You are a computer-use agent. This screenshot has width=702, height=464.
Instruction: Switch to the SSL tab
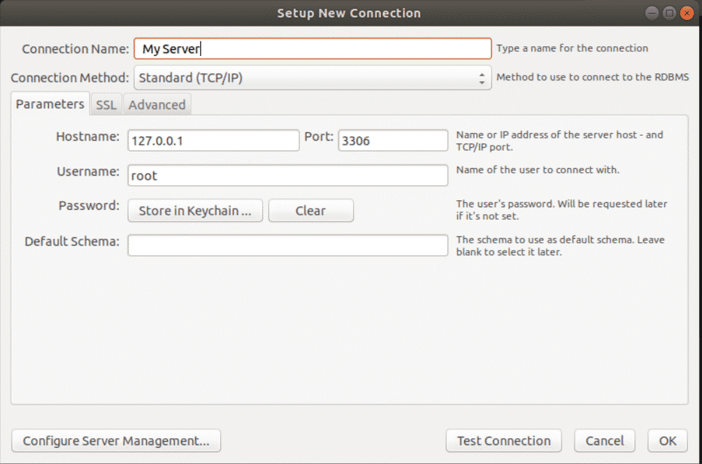tap(106, 104)
